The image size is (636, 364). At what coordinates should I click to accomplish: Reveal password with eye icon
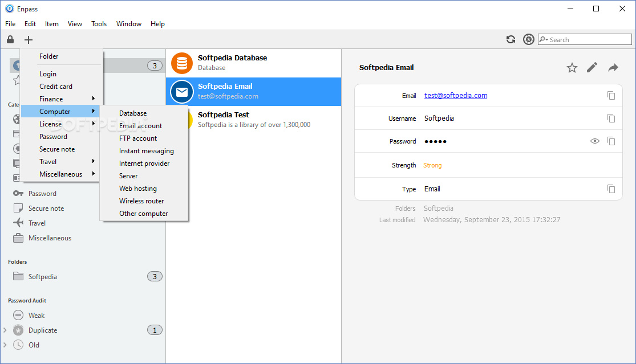click(594, 141)
